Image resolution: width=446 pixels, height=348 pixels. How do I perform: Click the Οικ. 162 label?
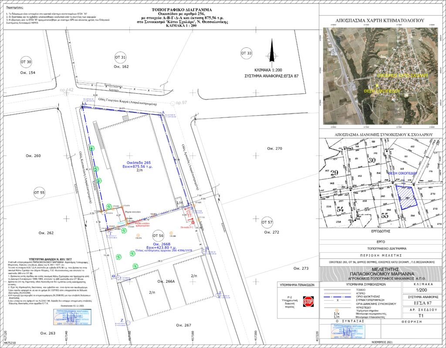click(121, 66)
